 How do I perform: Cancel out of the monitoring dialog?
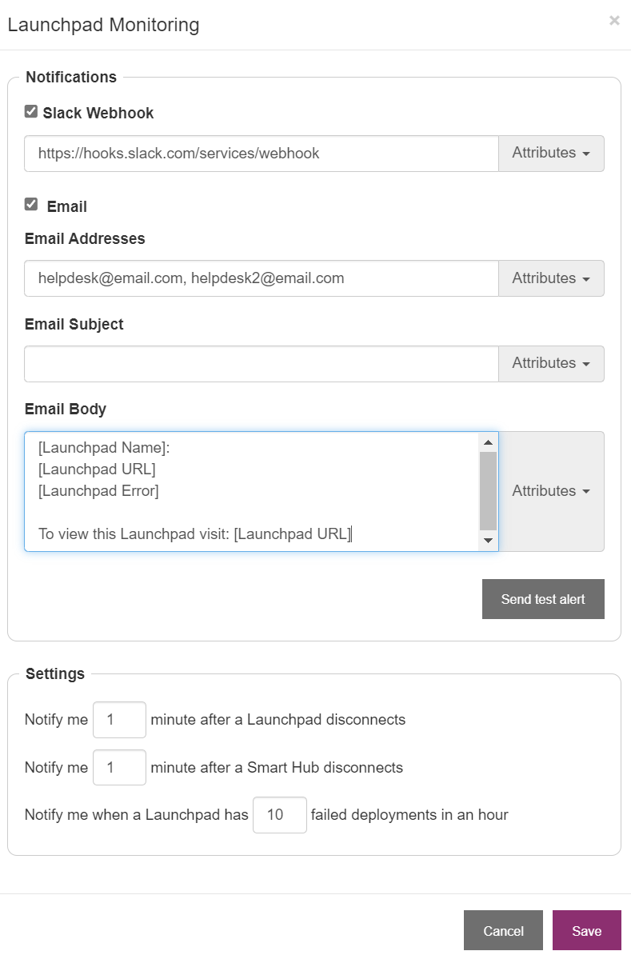click(x=503, y=930)
